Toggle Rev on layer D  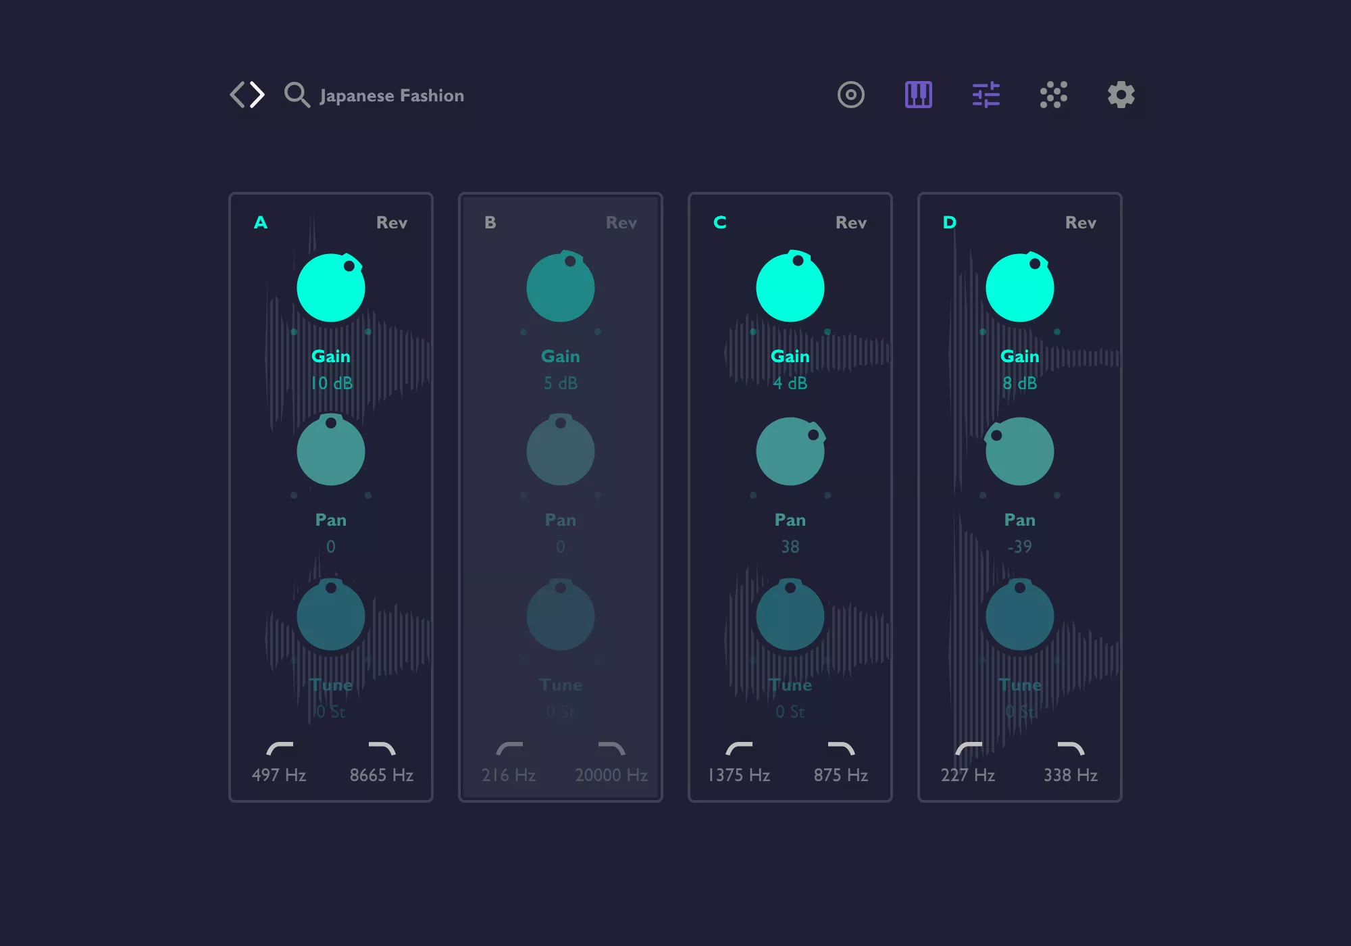tap(1080, 222)
